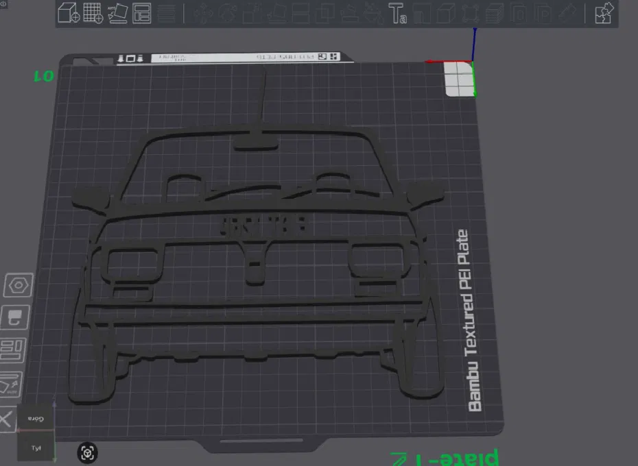Click the greyed horizontal lines toolbar icon
The width and height of the screenshot is (638, 466).
pos(166,13)
